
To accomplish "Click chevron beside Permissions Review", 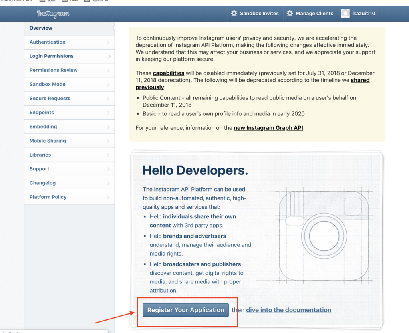I will (109, 70).
